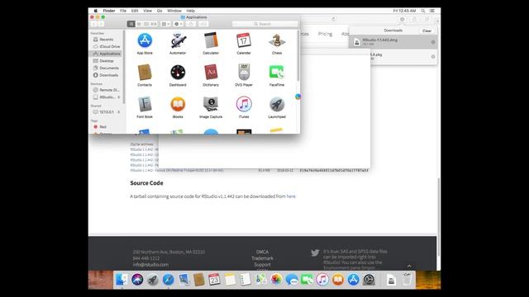Select the RStudio-1.1.442.dmg download entry

tap(393, 42)
